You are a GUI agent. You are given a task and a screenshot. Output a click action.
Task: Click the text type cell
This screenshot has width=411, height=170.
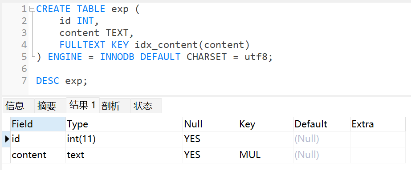pos(124,155)
